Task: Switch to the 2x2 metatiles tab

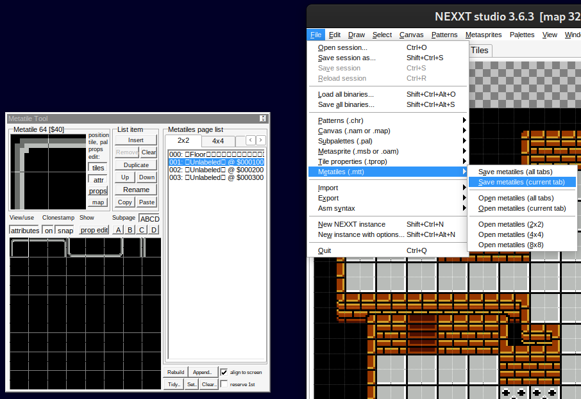Action: pos(183,141)
